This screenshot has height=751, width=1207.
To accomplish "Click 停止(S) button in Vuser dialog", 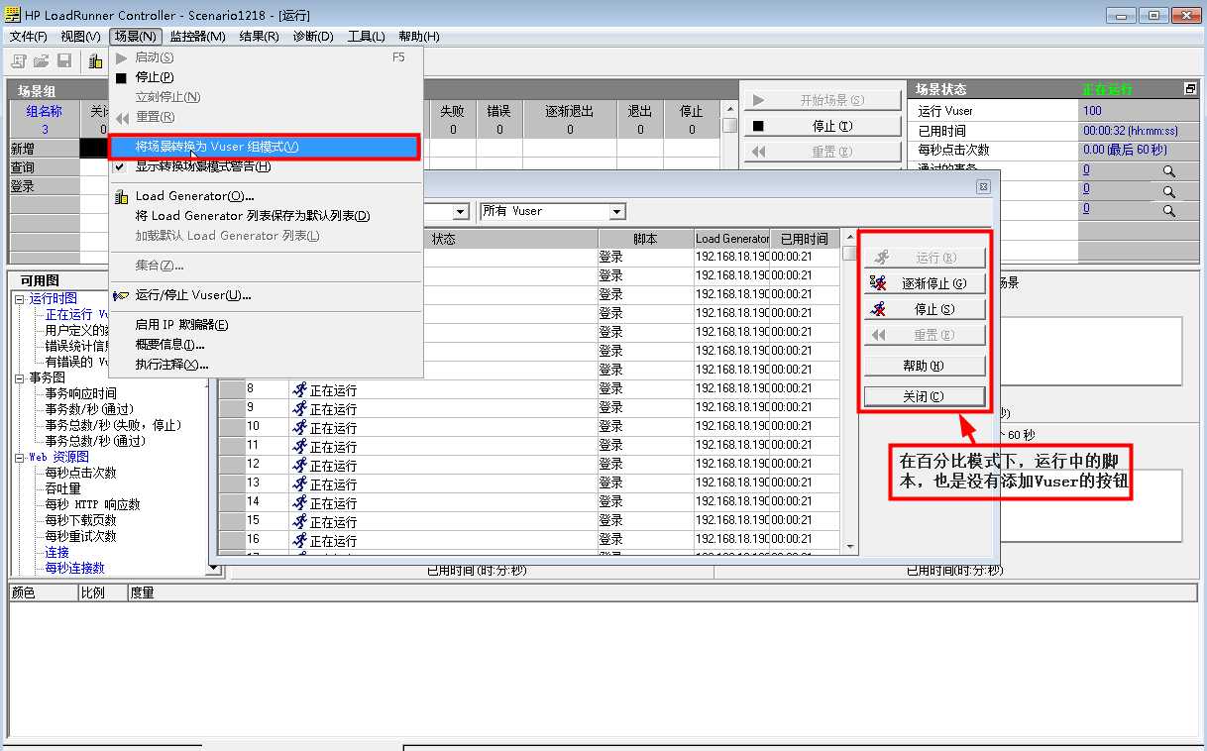I will (925, 309).
